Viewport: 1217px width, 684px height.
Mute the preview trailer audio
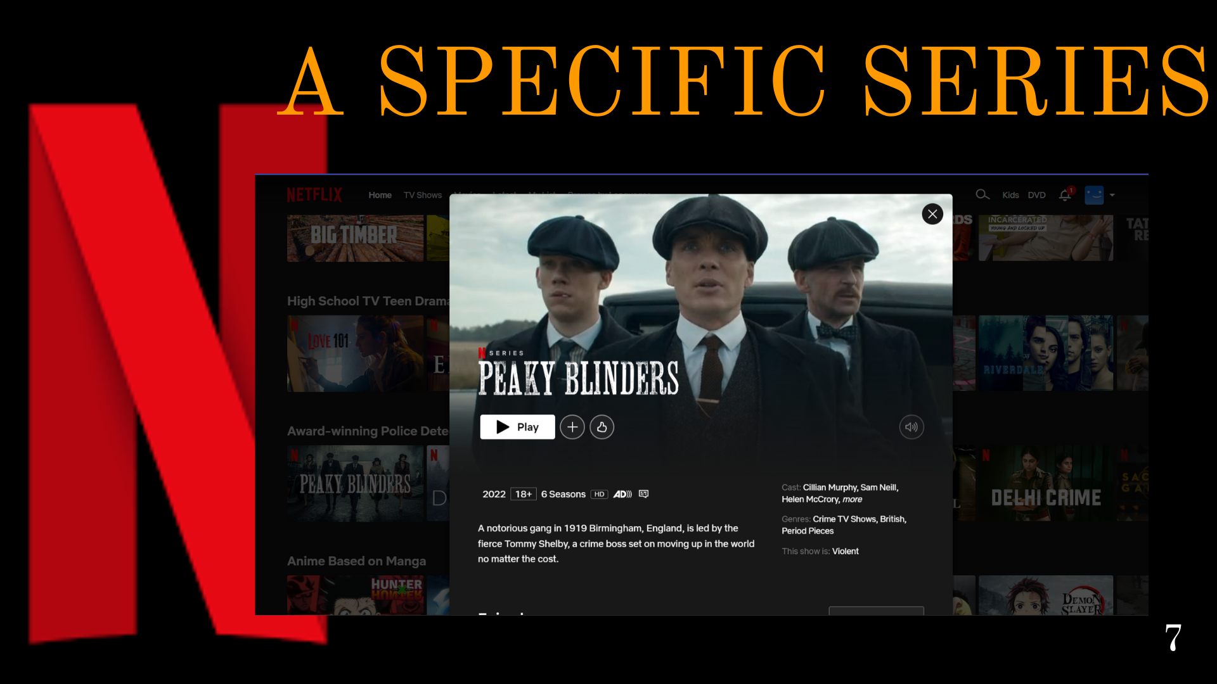(911, 427)
